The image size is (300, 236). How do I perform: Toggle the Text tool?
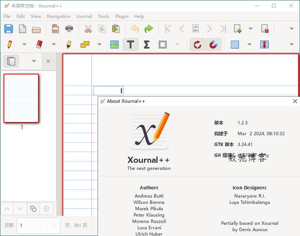coord(131,44)
